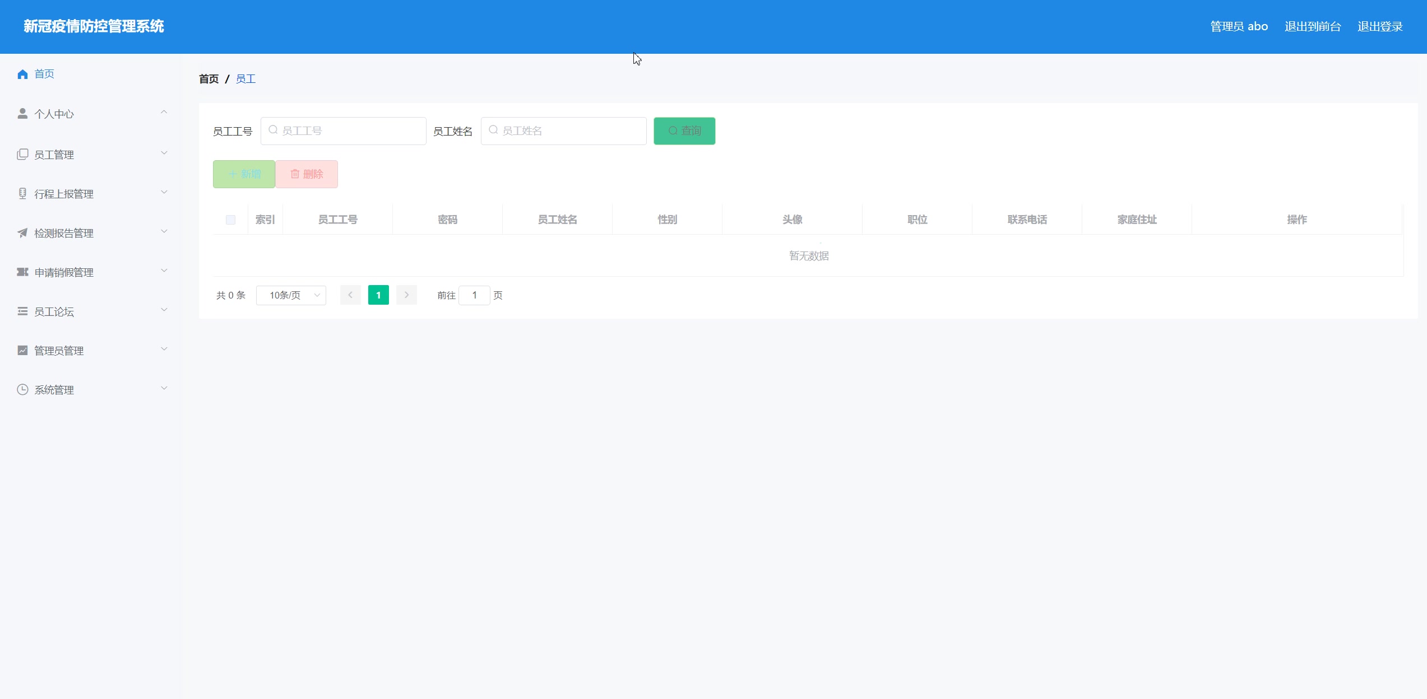Toggle the select-all checkbox in table header

(230, 220)
